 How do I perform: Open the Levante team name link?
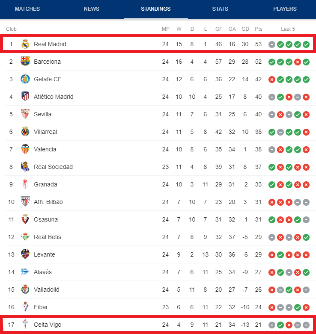[45, 254]
